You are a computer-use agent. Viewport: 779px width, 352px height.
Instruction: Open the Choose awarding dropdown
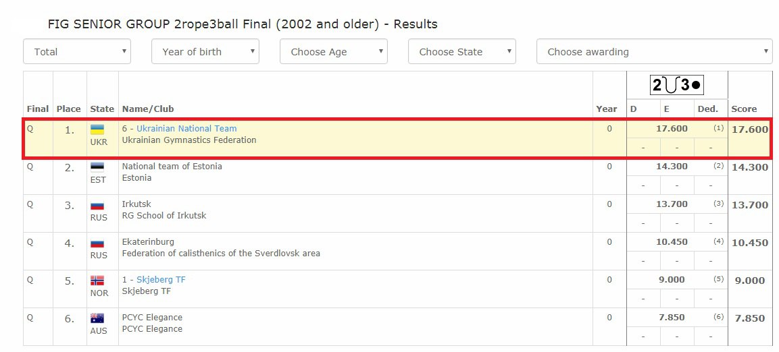[654, 52]
